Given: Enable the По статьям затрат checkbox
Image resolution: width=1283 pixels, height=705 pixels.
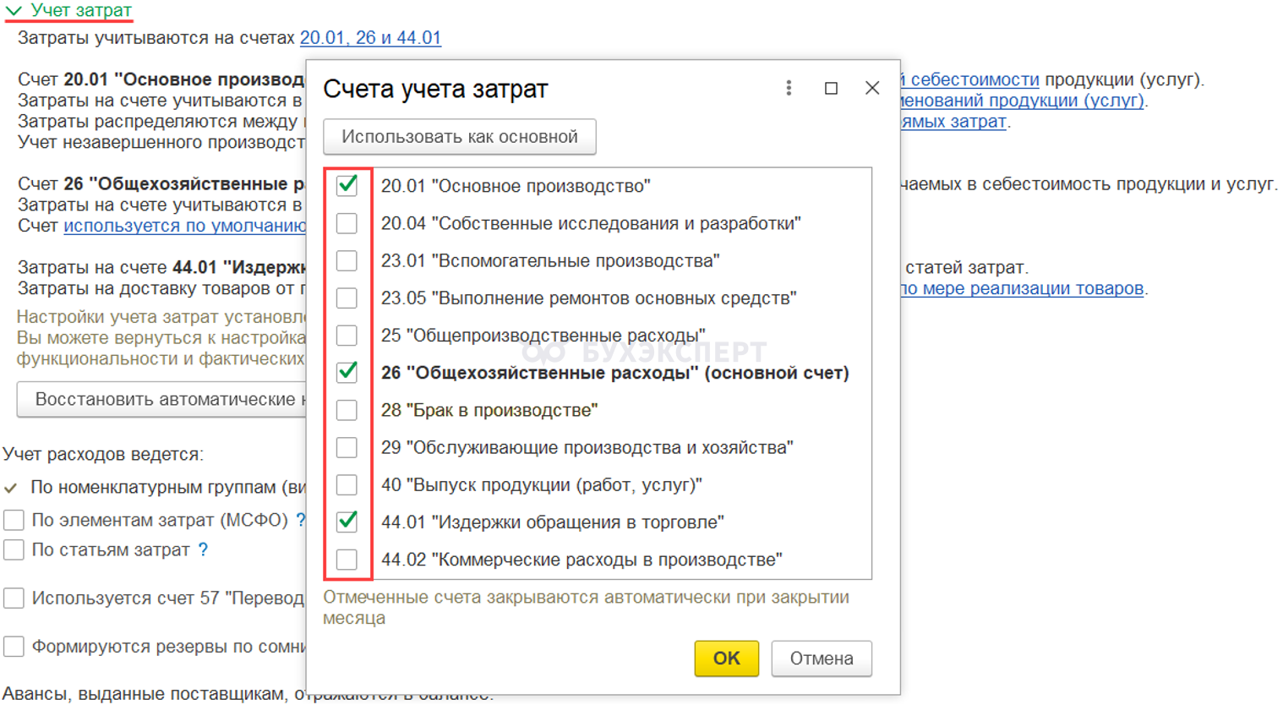Looking at the screenshot, I should 14,549.
